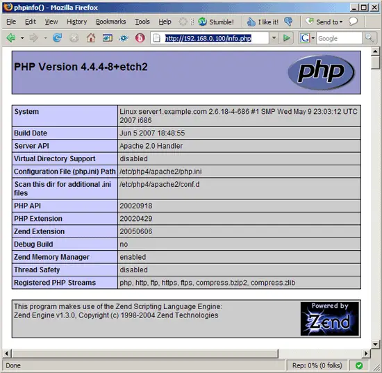Click the PHP Extension value '20020429'
This screenshot has width=382, height=373.
pyautogui.click(x=136, y=219)
